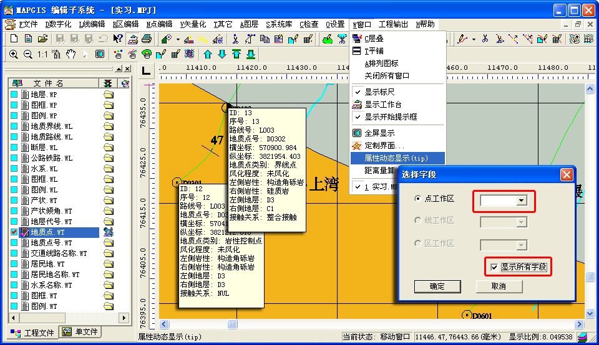Select the 点工作区 radio button
Image resolution: width=599 pixels, height=345 pixels.
point(417,199)
